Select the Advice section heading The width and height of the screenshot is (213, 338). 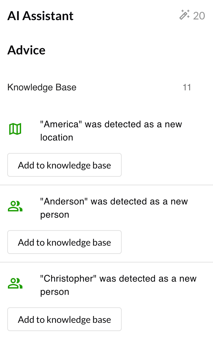[x=26, y=50]
